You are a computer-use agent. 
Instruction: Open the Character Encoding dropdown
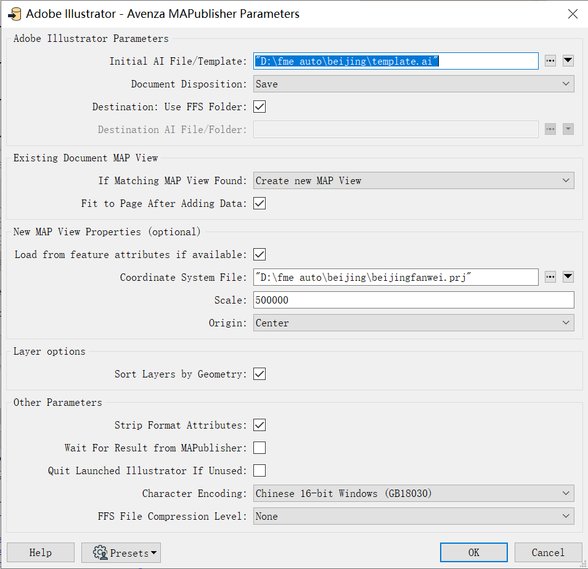(x=414, y=493)
